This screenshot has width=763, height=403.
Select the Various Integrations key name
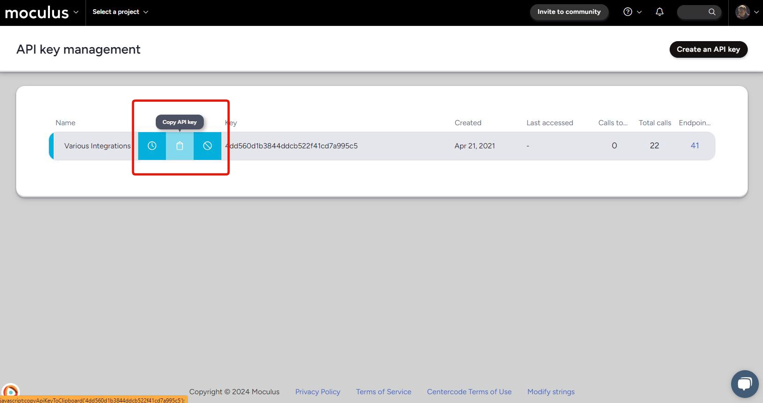(x=97, y=146)
